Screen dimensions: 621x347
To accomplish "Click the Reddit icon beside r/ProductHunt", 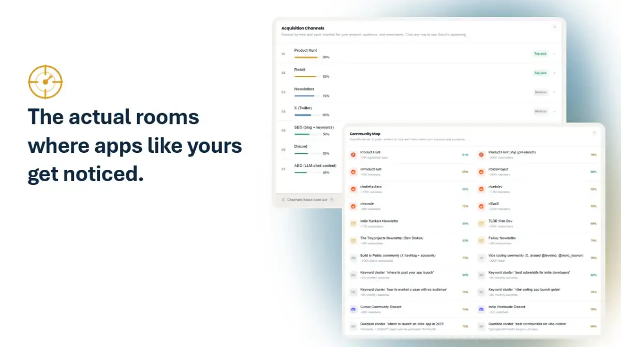I will 353,171.
